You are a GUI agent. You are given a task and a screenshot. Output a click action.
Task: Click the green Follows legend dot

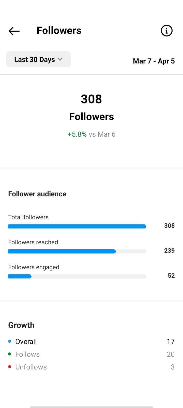click(x=10, y=354)
